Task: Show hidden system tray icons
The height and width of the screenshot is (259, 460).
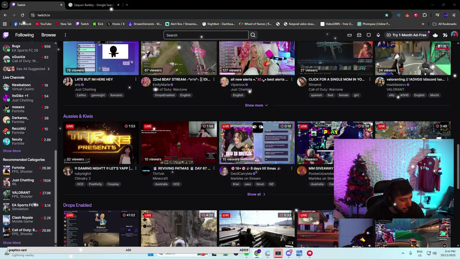Action: point(402,253)
